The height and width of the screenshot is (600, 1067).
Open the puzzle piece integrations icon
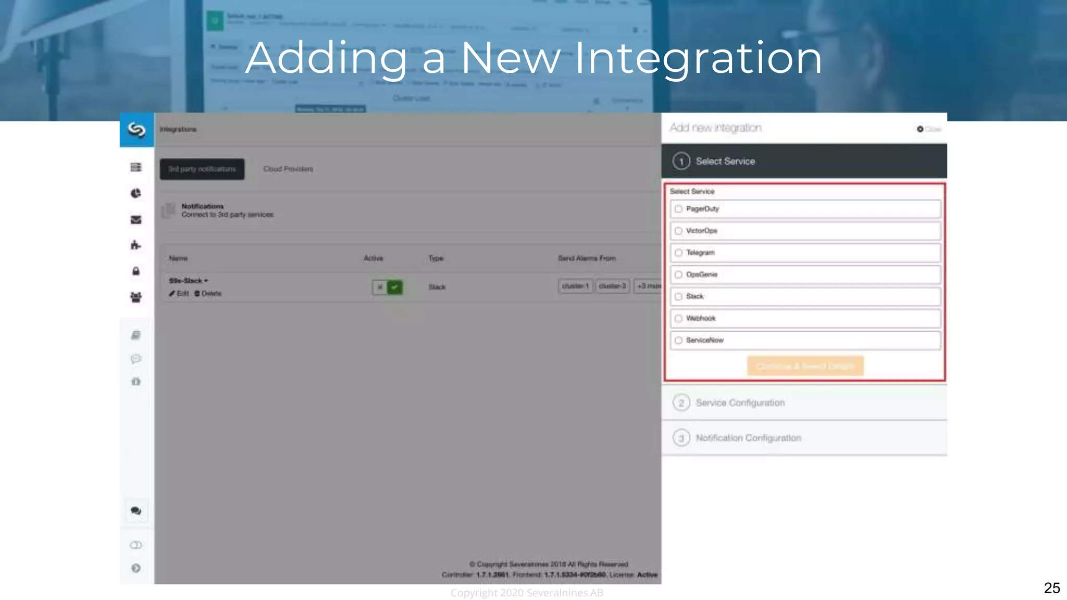(x=136, y=245)
